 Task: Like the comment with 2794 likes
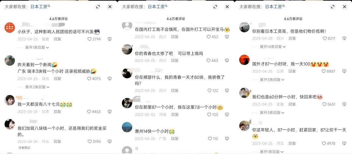click(89, 39)
